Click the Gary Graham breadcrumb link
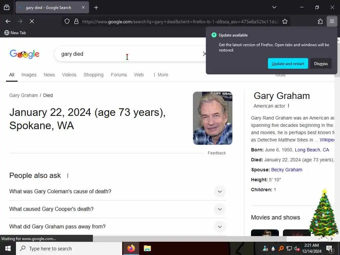 pyautogui.click(x=24, y=95)
